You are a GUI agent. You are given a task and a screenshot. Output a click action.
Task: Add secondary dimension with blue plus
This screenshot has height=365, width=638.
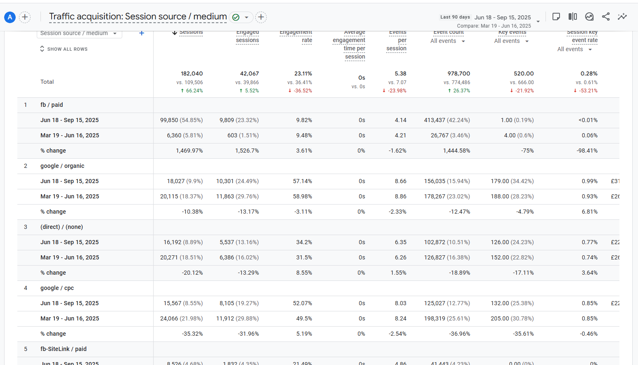tap(142, 33)
